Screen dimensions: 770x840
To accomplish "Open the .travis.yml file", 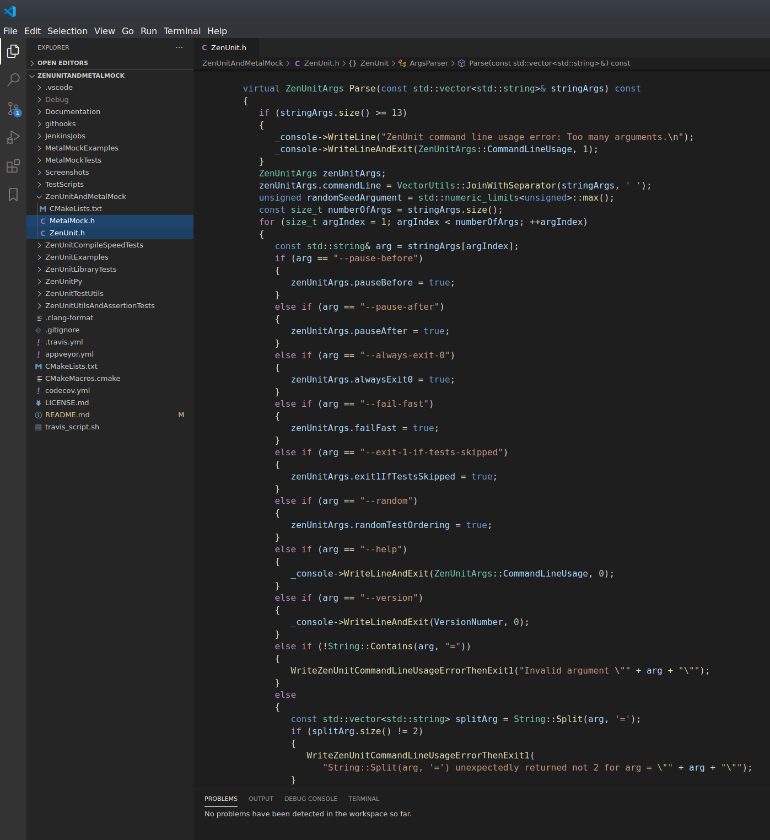I will pyautogui.click(x=110, y=342).
